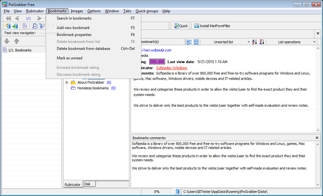
Task: Choose Delete bookmark from database
Action: [93, 49]
